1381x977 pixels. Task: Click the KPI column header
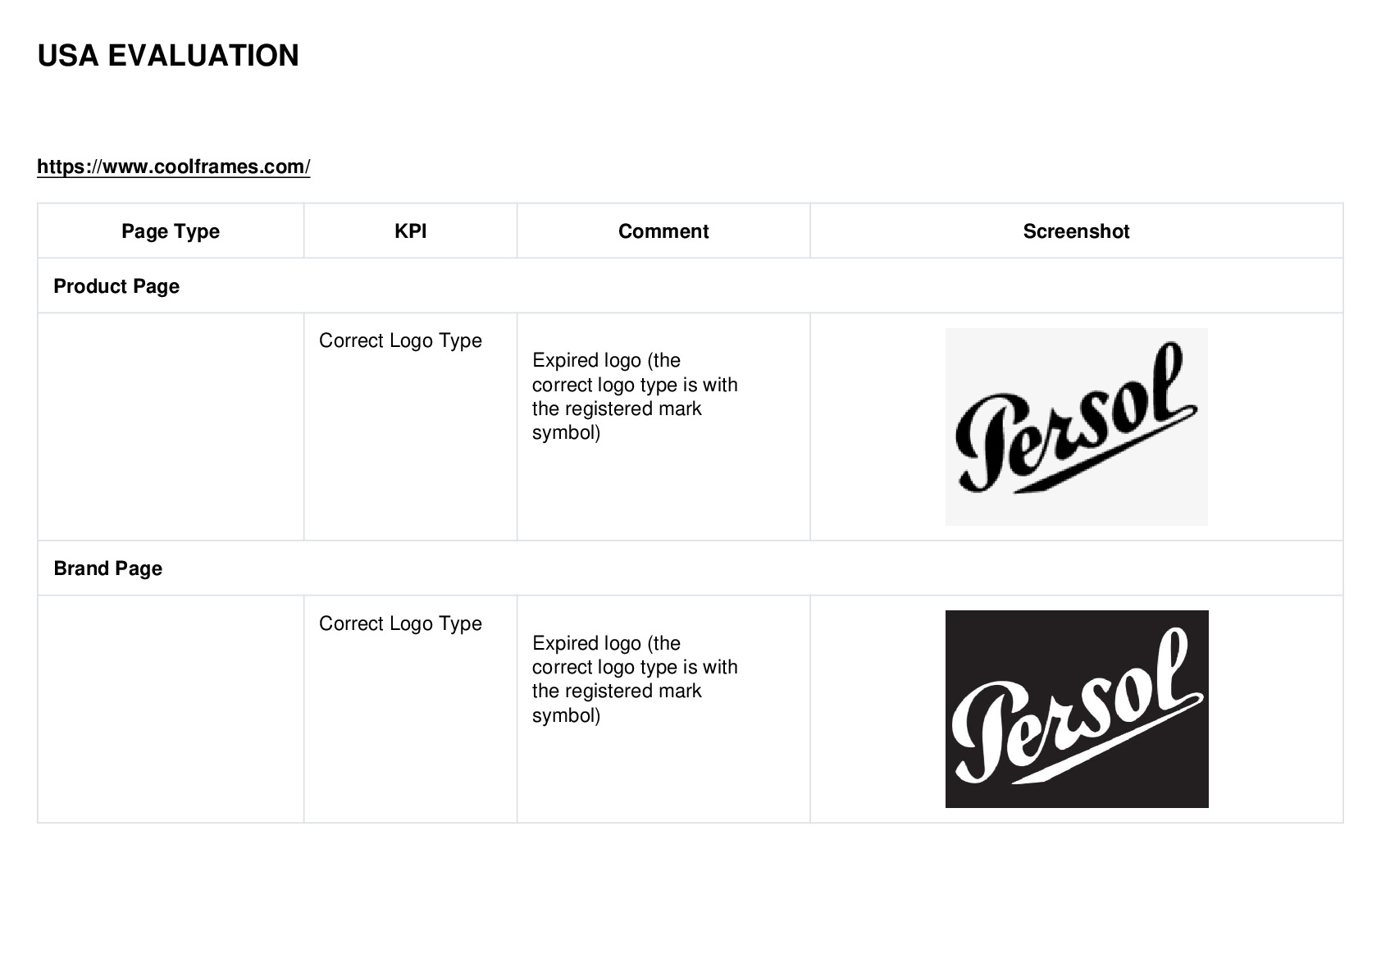[410, 231]
